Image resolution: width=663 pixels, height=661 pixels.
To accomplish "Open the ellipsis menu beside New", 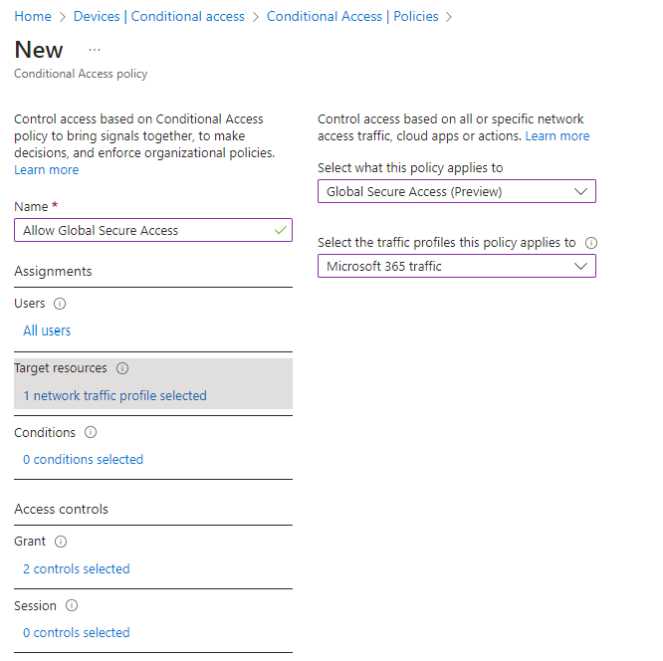I will point(95,50).
